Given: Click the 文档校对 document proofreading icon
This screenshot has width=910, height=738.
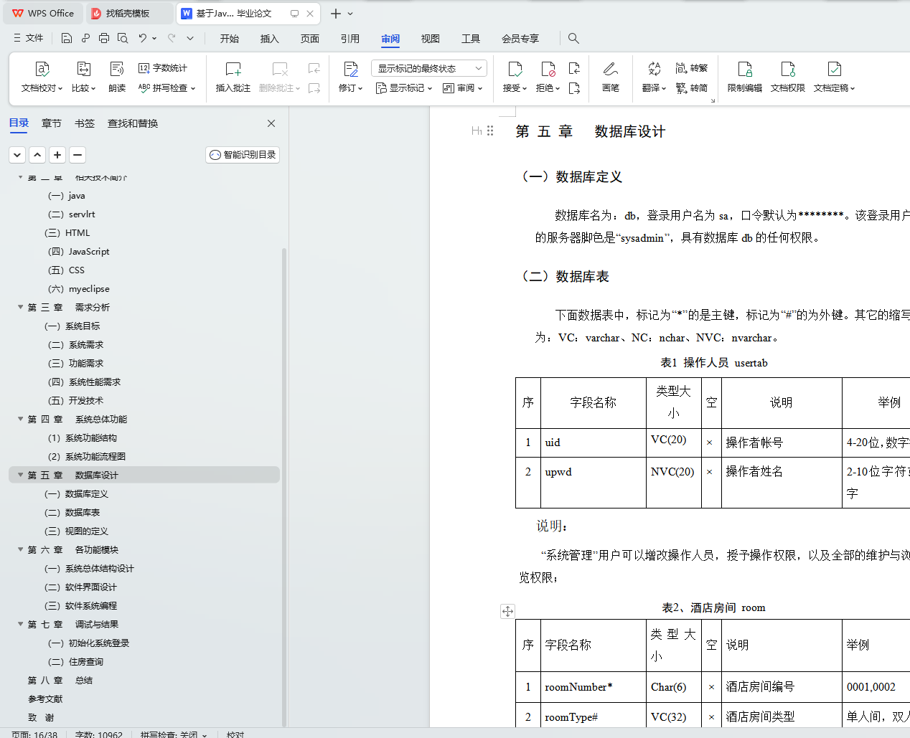Looking at the screenshot, I should (42, 70).
